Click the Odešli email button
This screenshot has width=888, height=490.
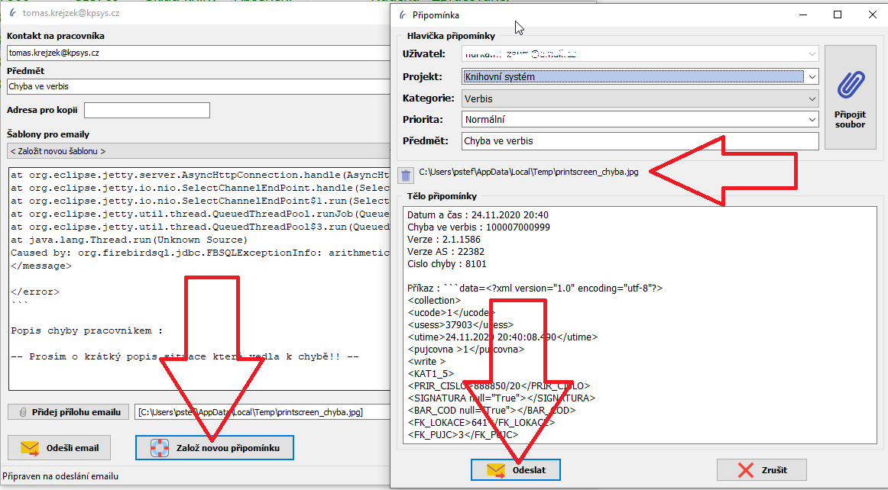(59, 447)
